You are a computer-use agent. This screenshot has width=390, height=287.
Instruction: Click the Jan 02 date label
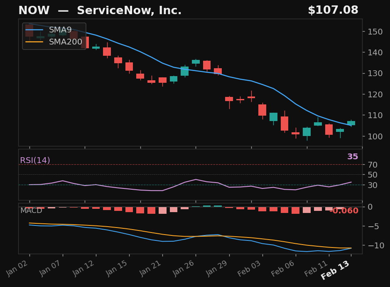click(17, 268)
